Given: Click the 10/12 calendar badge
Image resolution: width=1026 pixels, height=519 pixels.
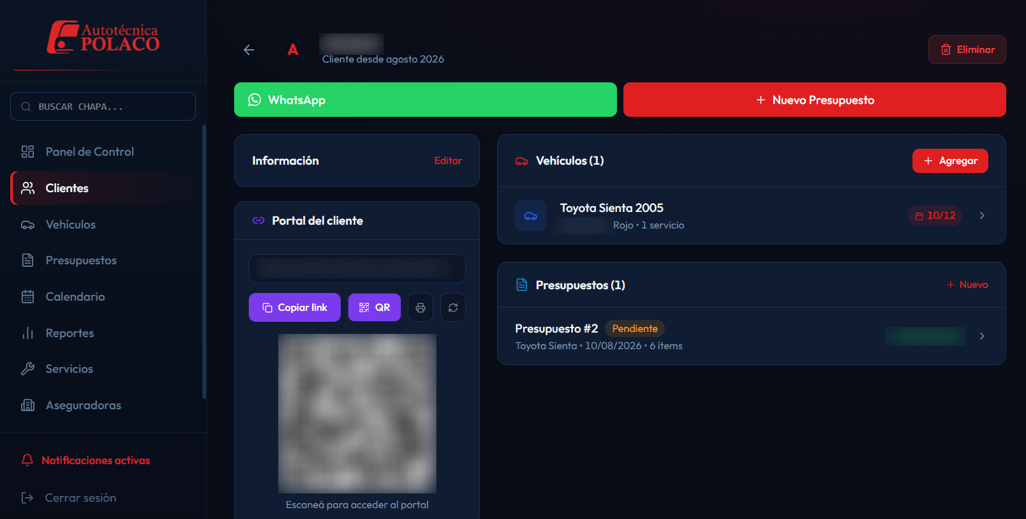Looking at the screenshot, I should [x=935, y=216].
